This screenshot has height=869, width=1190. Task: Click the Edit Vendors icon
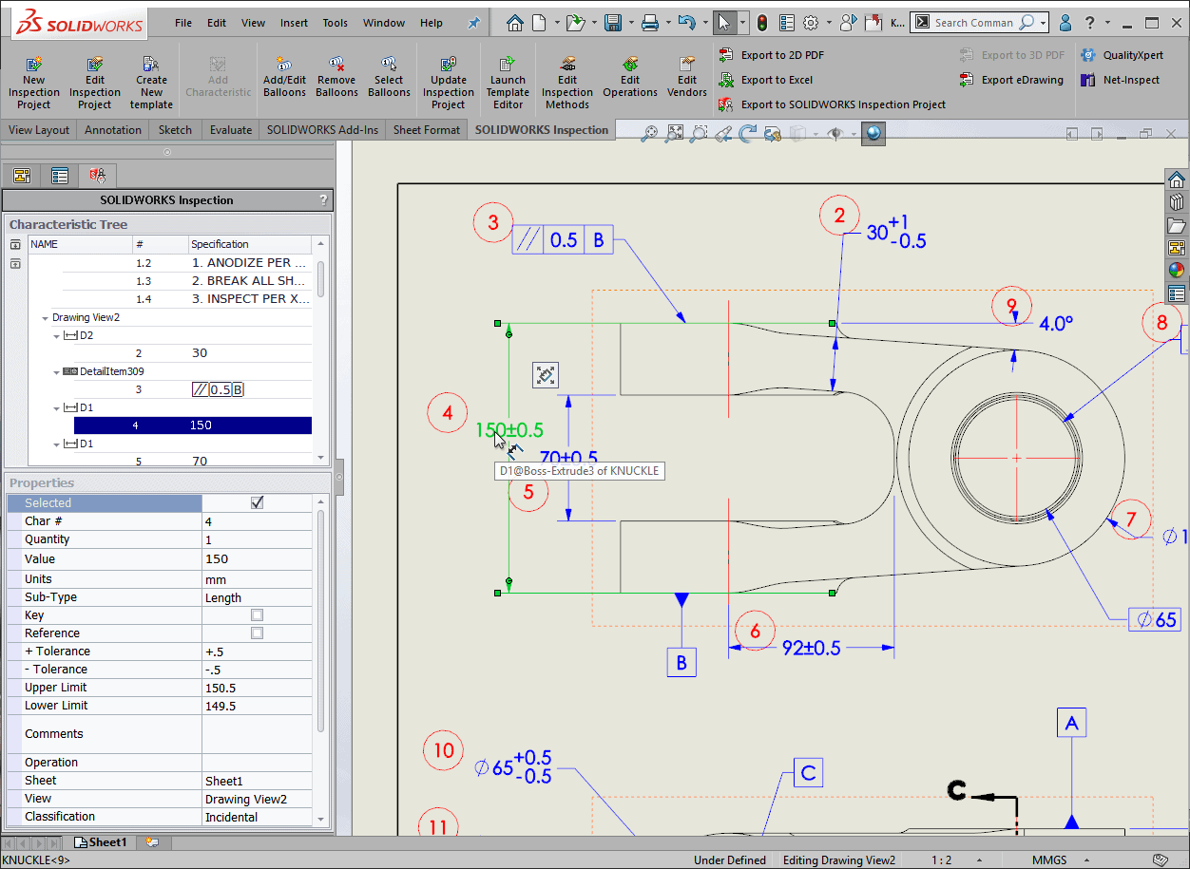(x=686, y=66)
